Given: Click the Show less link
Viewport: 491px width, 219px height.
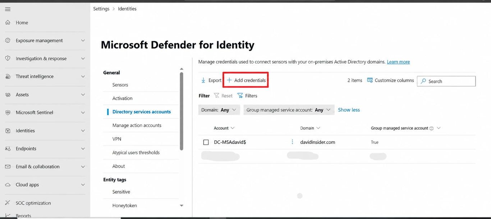Looking at the screenshot, I should 349,110.
